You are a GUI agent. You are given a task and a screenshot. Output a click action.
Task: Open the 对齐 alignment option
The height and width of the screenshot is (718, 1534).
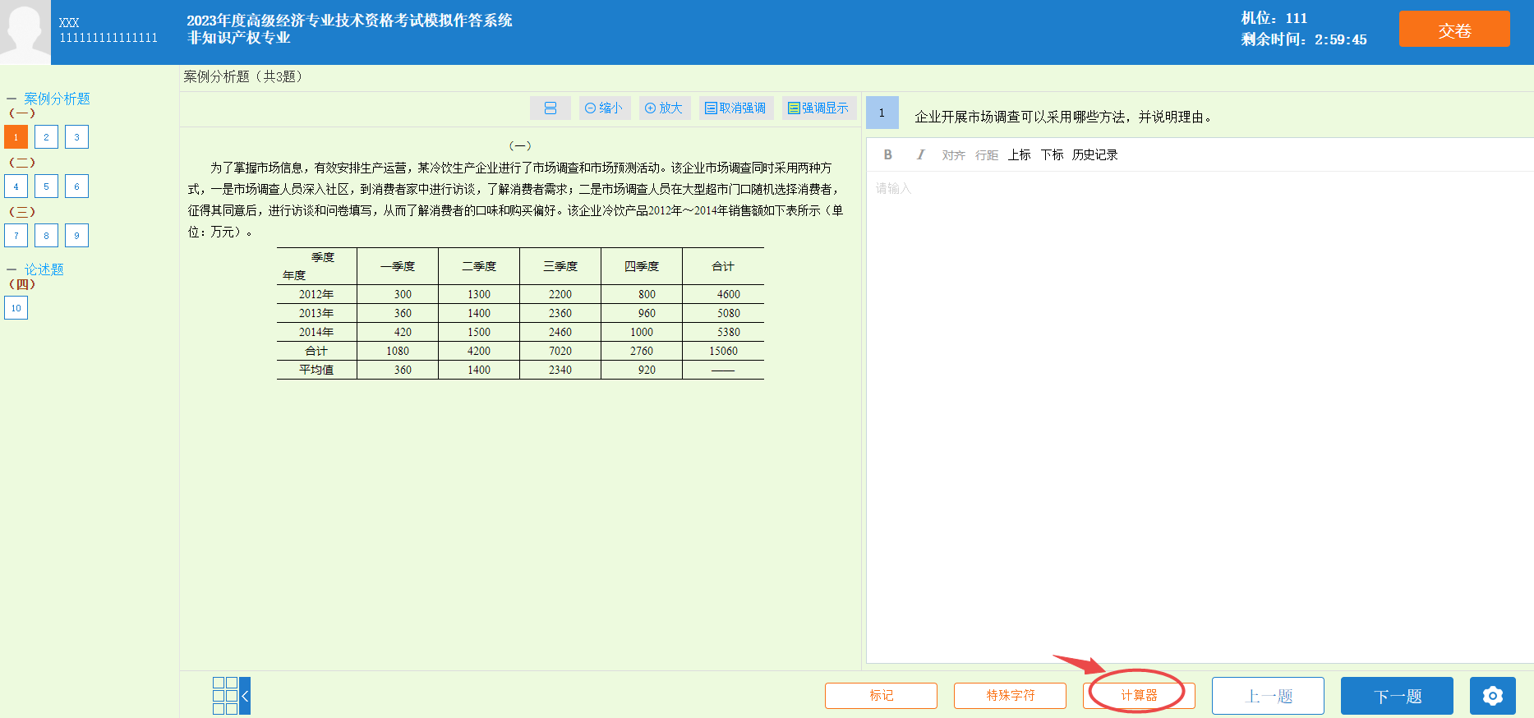click(x=953, y=155)
